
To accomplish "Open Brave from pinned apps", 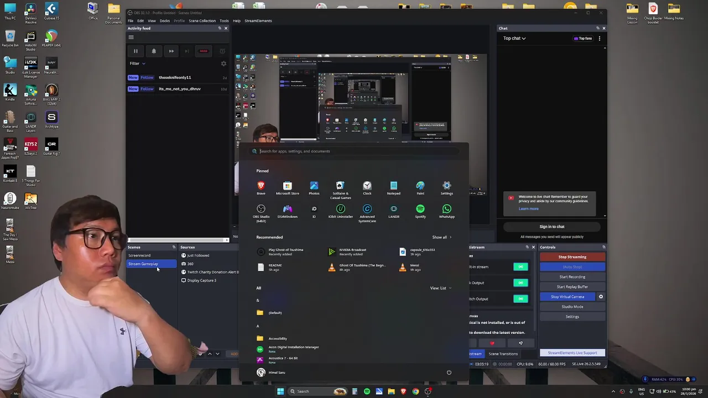I will click(x=261, y=188).
